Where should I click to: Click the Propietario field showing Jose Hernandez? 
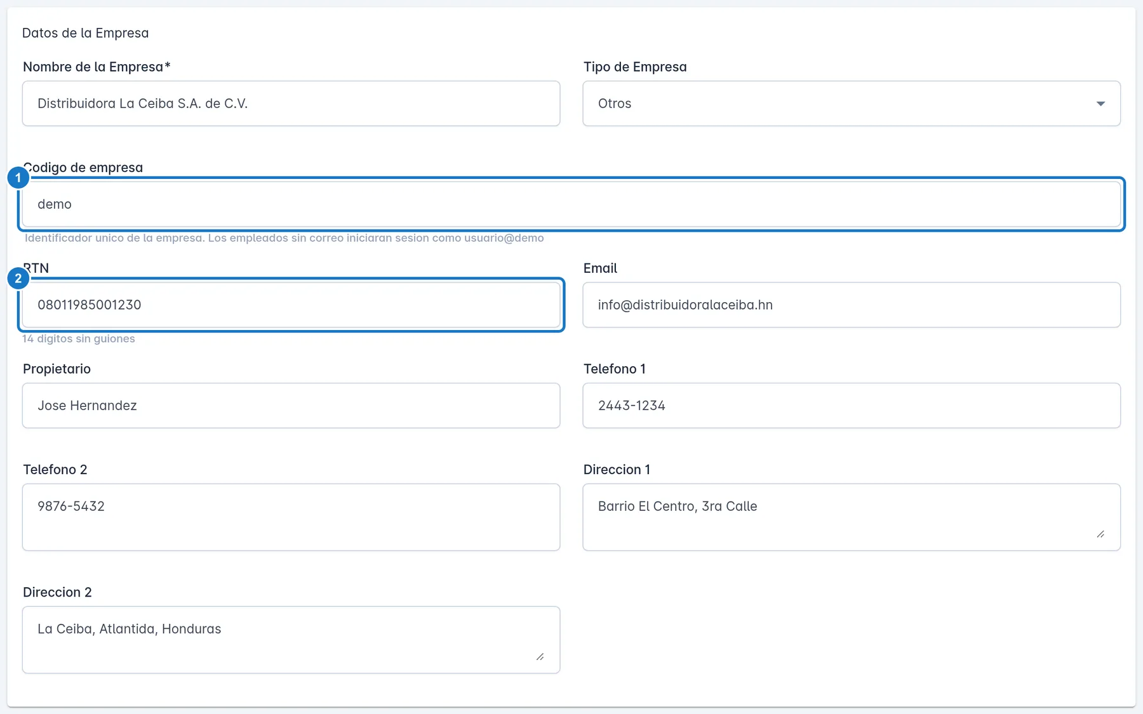pyautogui.click(x=291, y=406)
